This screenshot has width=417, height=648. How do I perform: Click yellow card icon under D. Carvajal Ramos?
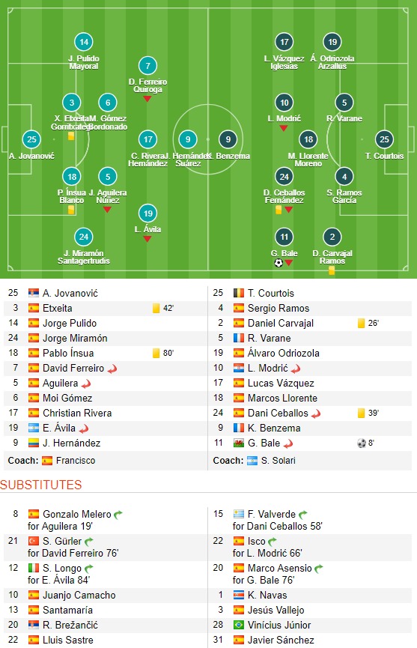click(331, 270)
